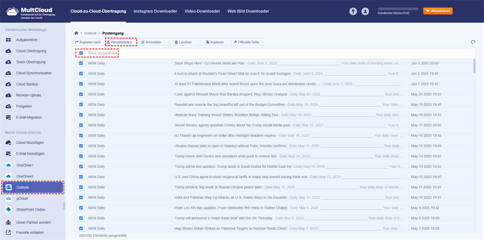Uncheck the Alles auswählen checkbox
Viewport: 484px width, 240px height.
tap(81, 53)
